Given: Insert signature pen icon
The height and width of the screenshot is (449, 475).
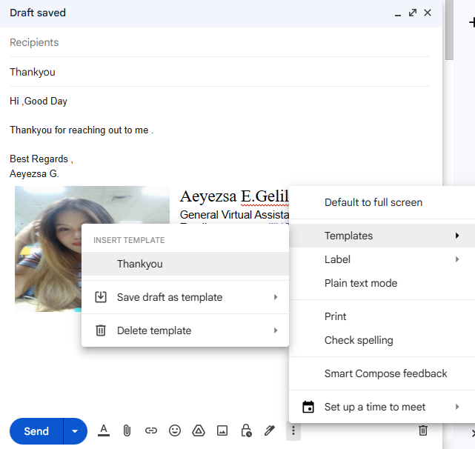Looking at the screenshot, I should click(269, 430).
